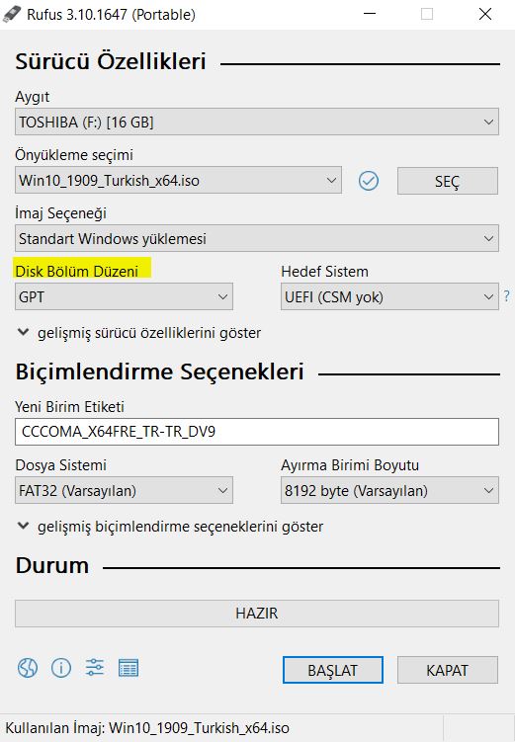This screenshot has height=742, width=515.
Task: Open the log viewer icon
Action: tap(129, 668)
